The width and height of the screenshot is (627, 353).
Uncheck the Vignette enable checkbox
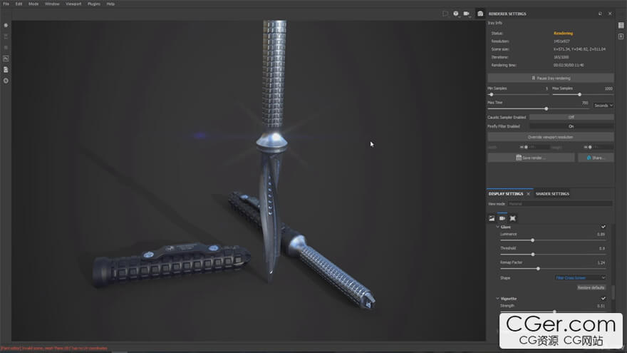coord(603,299)
